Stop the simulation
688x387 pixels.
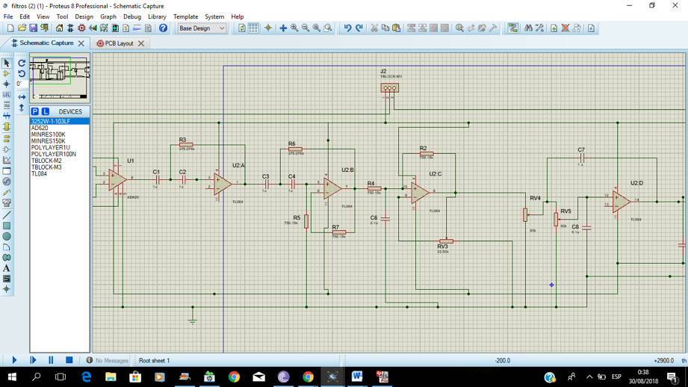pyautogui.click(x=69, y=360)
